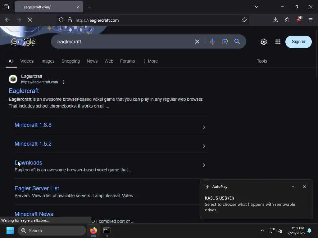318x238 pixels.
Task: Open the Eaglercraft result title link
Action: [x=24, y=91]
